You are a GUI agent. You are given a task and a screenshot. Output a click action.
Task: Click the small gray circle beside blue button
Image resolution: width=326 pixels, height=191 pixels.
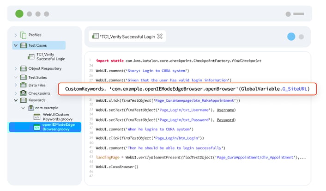tap(301, 37)
